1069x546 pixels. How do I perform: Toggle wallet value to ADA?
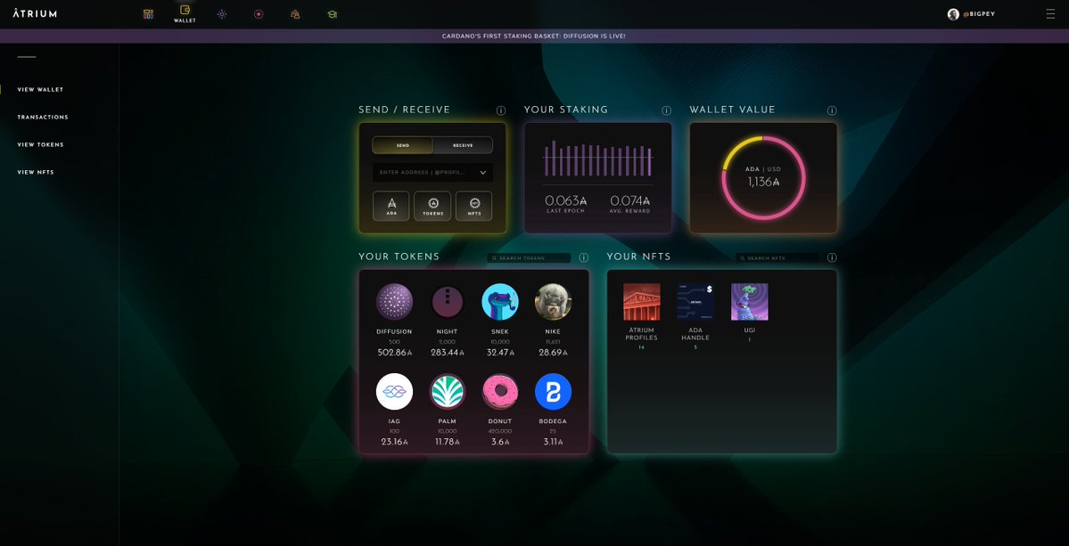click(752, 169)
